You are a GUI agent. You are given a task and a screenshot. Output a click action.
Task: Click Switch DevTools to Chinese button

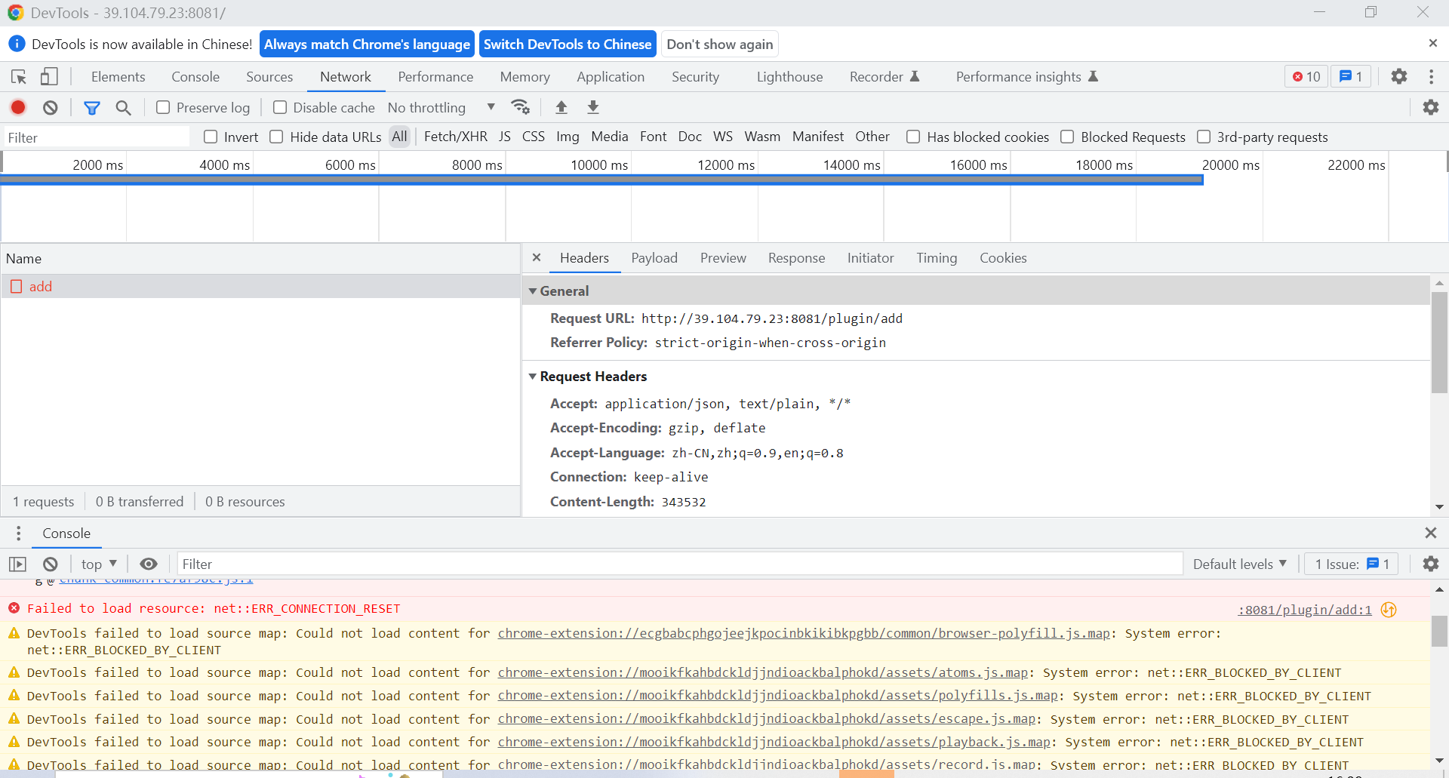point(568,44)
